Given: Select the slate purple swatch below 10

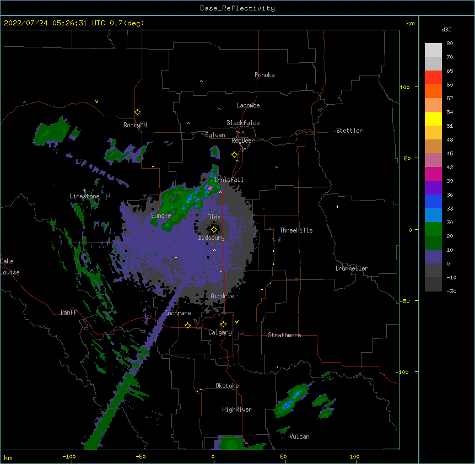Looking at the screenshot, I should pyautogui.click(x=433, y=257).
